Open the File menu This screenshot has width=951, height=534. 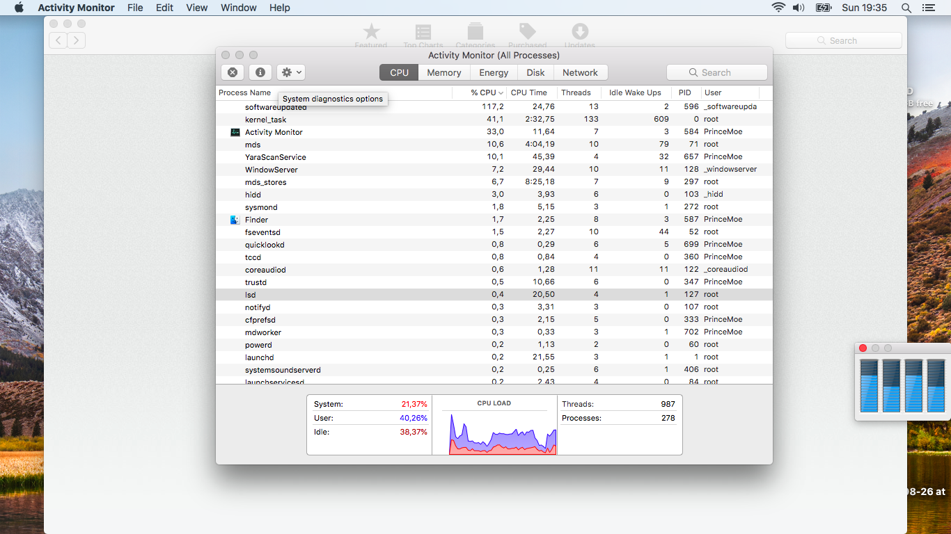[x=135, y=8]
